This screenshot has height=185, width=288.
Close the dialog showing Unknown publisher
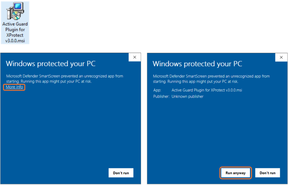tap(281, 57)
